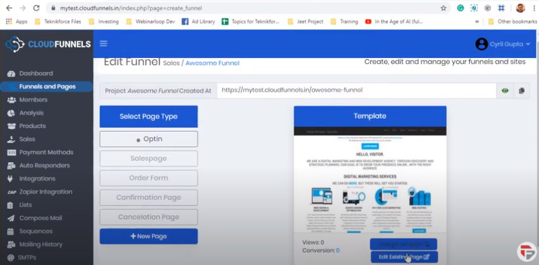Click the Mailing History icon

tap(11, 244)
